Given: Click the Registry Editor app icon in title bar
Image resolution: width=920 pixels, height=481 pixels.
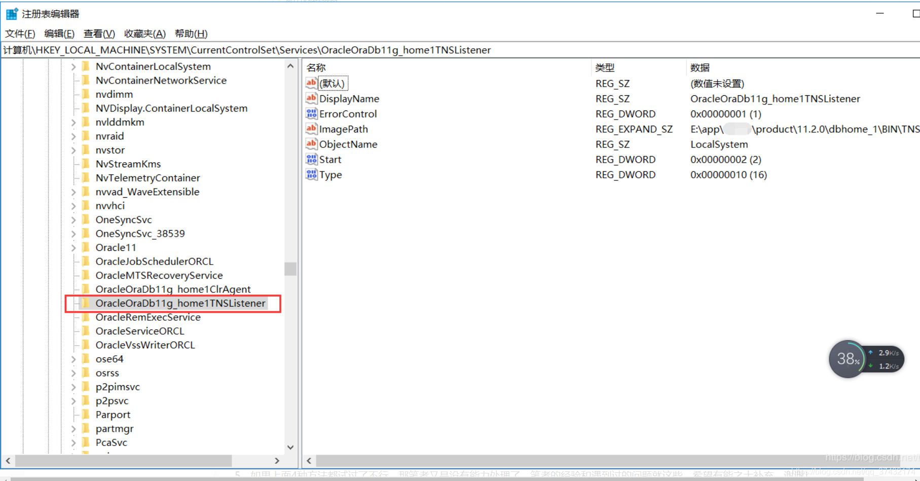Looking at the screenshot, I should coord(12,14).
